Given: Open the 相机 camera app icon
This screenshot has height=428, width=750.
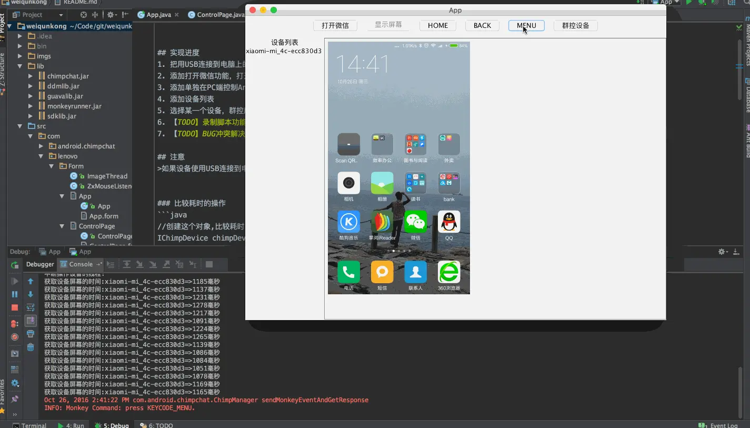Looking at the screenshot, I should tap(348, 183).
